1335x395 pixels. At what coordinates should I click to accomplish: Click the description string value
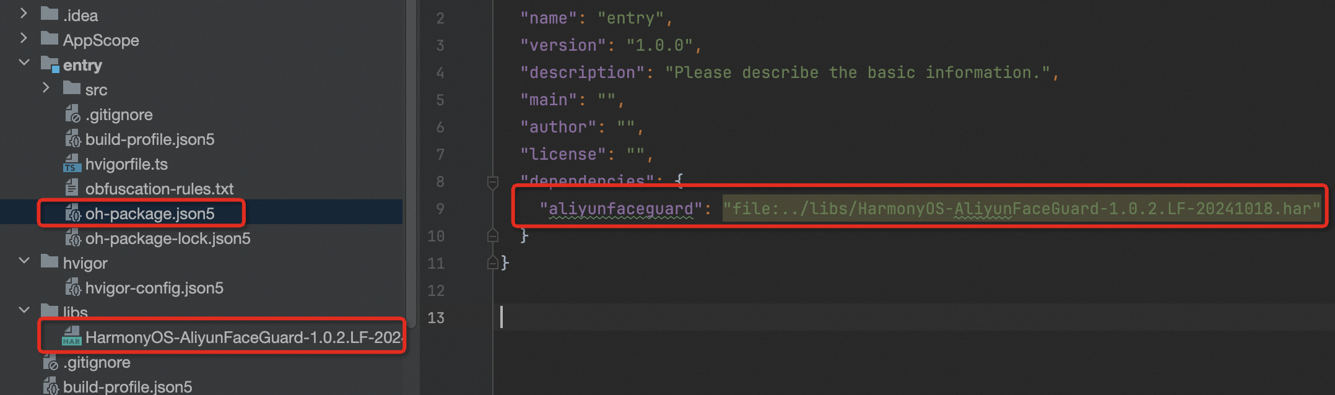pyautogui.click(x=858, y=72)
